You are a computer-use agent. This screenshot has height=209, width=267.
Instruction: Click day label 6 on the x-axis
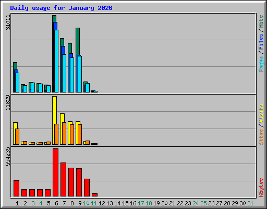[56, 203]
